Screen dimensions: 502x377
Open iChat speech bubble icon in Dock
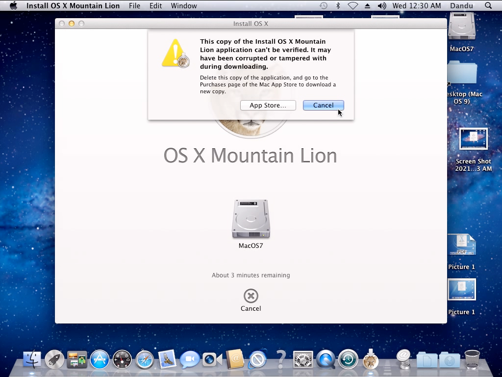(190, 359)
